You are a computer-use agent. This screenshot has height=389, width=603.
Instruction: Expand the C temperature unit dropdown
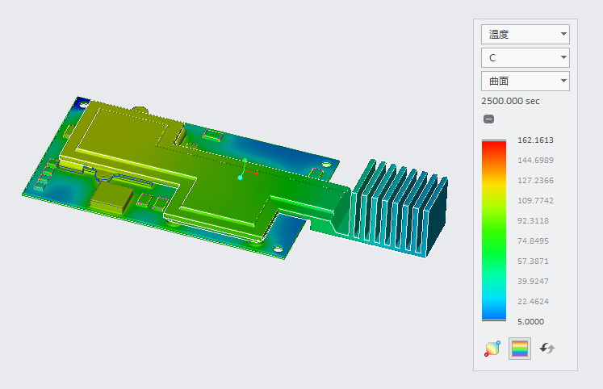pos(525,57)
